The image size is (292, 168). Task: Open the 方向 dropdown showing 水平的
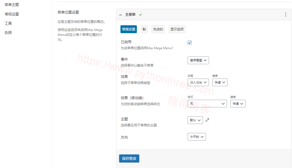tap(197, 137)
